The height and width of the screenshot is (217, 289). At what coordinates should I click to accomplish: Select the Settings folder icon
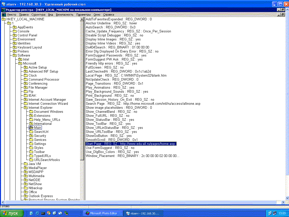tap(31, 144)
